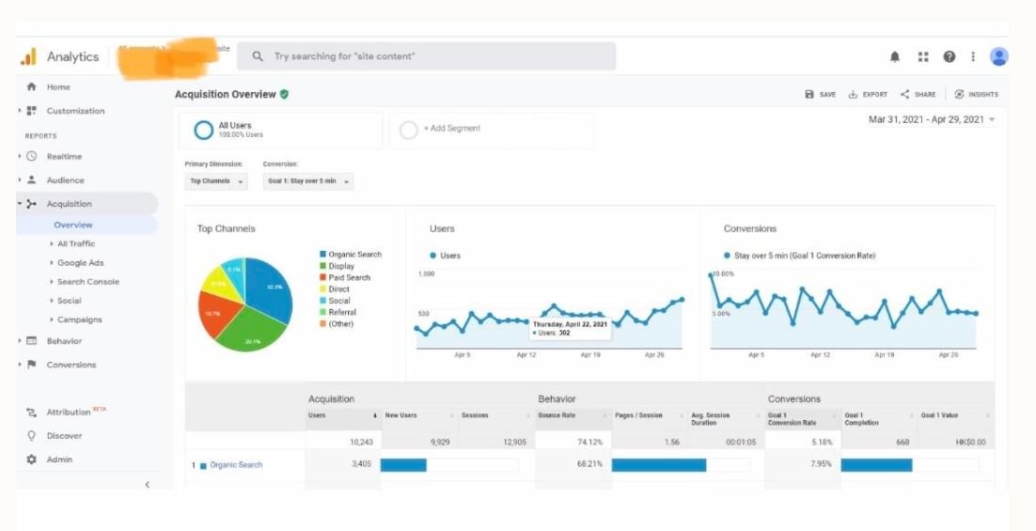Sort by Users column header

click(343, 415)
